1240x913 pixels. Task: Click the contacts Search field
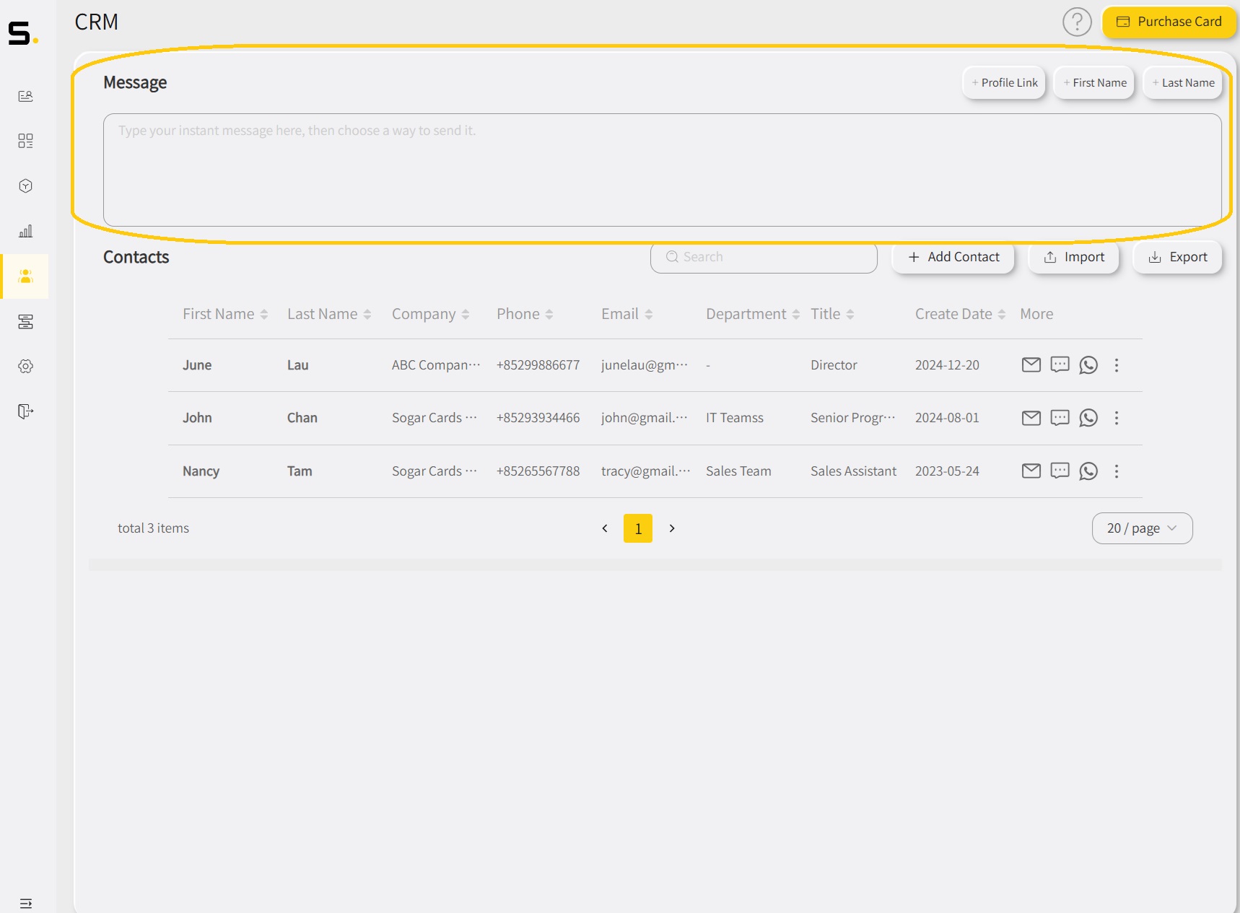764,257
